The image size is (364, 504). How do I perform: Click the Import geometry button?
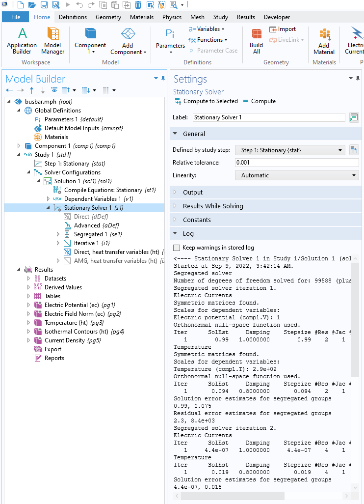coord(283,29)
